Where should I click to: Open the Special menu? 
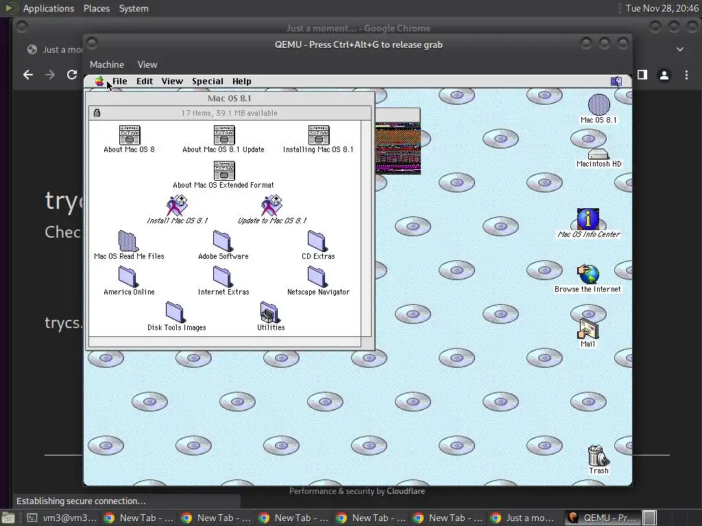(208, 82)
